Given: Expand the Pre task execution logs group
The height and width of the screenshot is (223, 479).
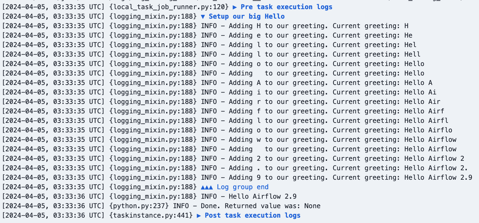Looking at the screenshot, I should click(286, 7).
